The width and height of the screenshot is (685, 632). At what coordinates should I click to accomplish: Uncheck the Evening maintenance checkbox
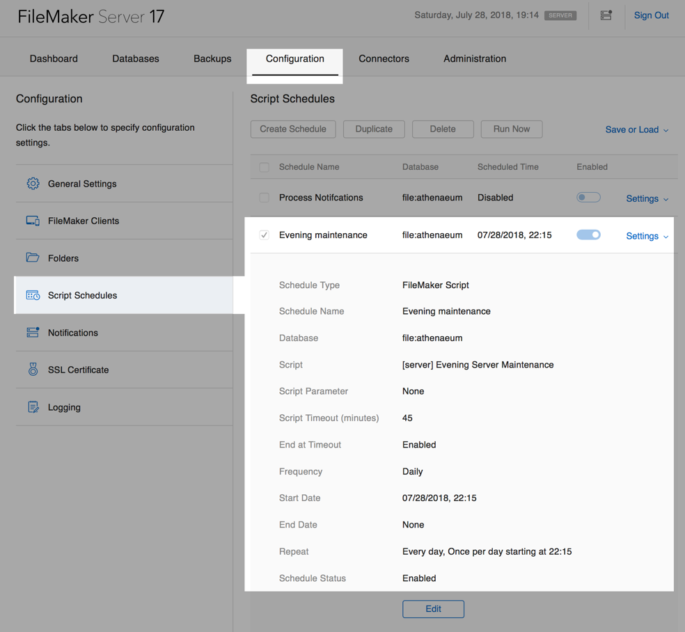click(x=264, y=235)
